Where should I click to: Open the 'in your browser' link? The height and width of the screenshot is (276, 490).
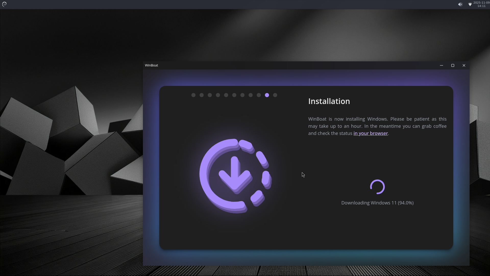(371, 133)
